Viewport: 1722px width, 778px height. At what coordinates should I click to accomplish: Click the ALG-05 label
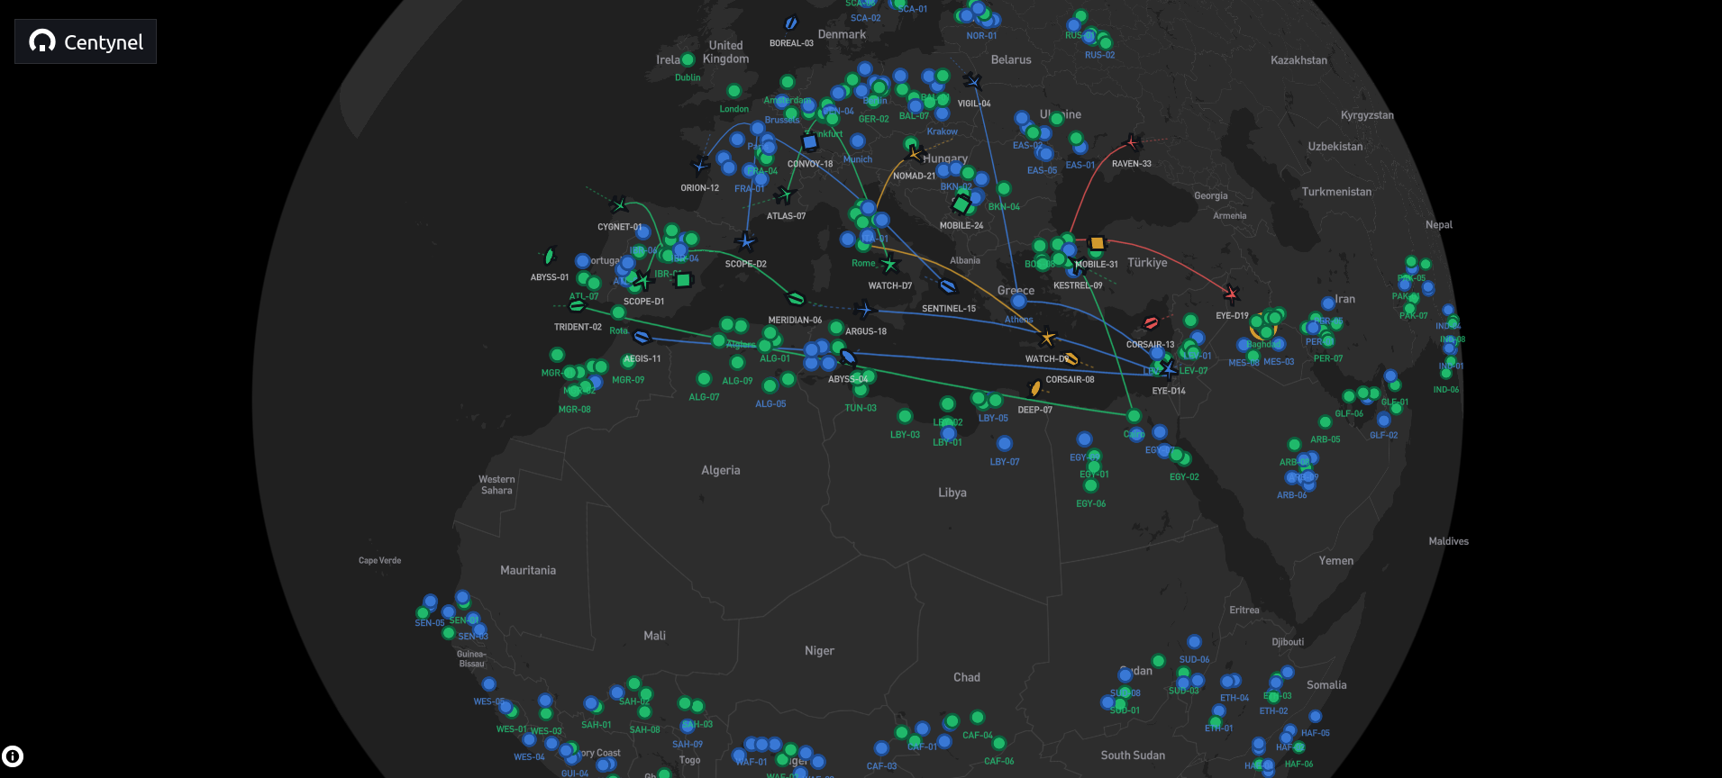pos(770,404)
